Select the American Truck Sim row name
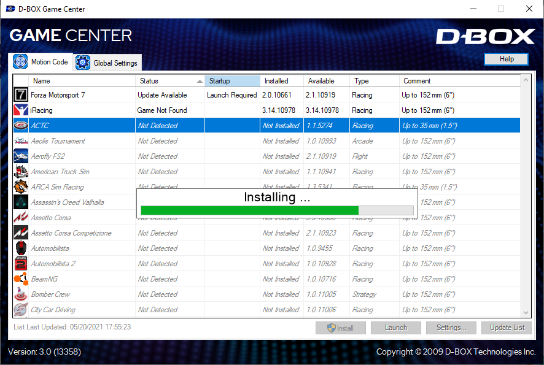The width and height of the screenshot is (544, 365). [60, 172]
